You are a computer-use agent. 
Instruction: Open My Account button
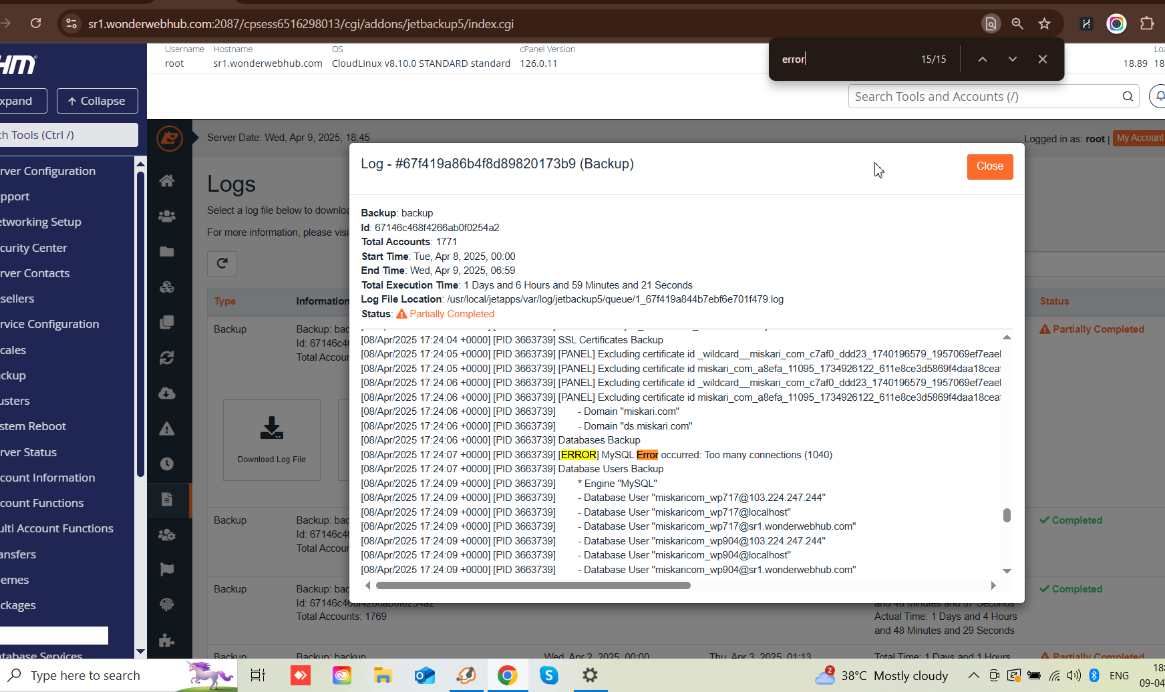(x=1139, y=138)
